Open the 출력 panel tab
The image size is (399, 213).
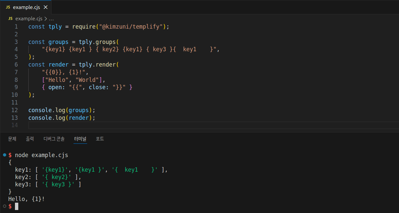coord(30,139)
